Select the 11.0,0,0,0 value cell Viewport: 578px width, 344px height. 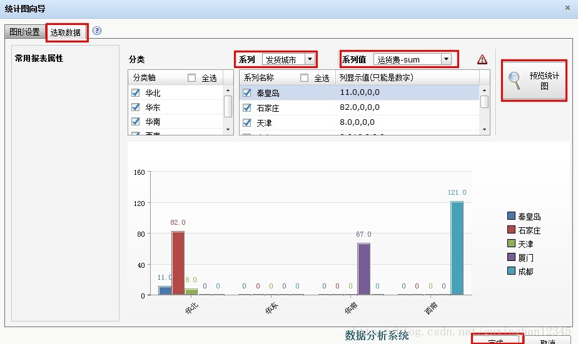(x=407, y=92)
